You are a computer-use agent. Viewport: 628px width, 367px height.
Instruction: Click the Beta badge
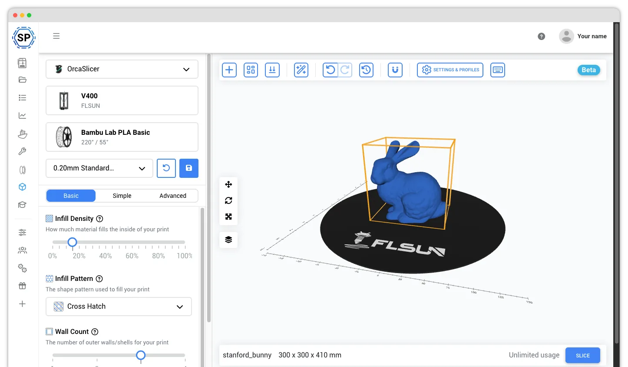coord(589,70)
